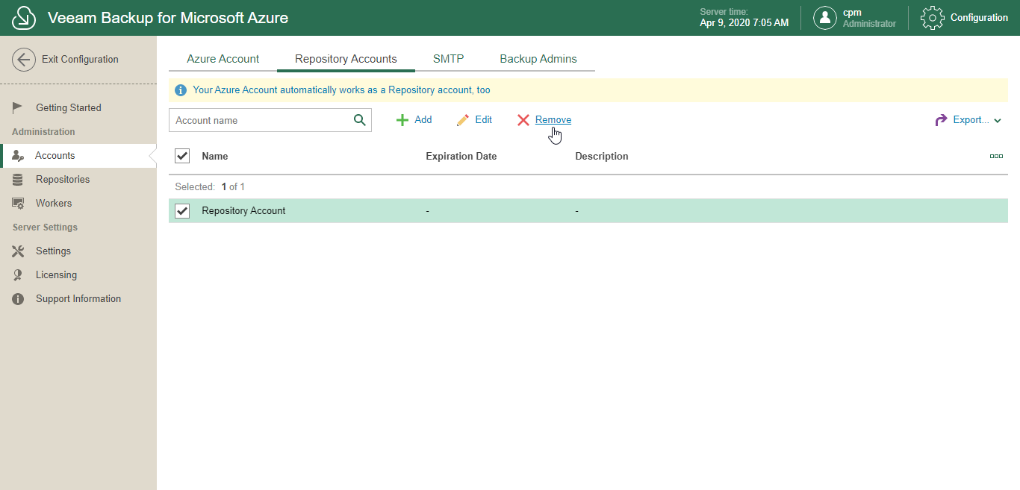Switch to the Azure Account tab
1020x490 pixels.
[223, 59]
